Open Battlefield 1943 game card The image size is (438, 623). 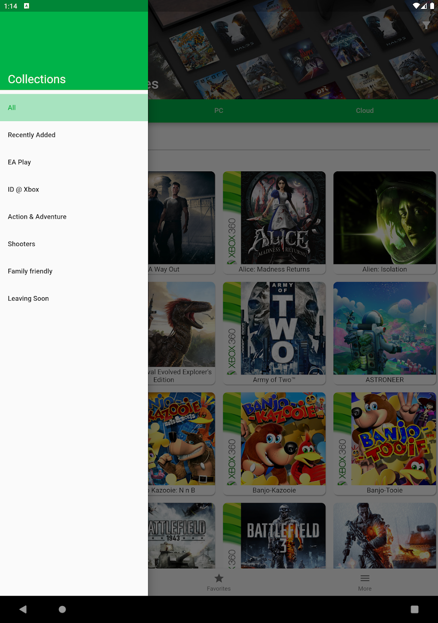[x=182, y=535]
